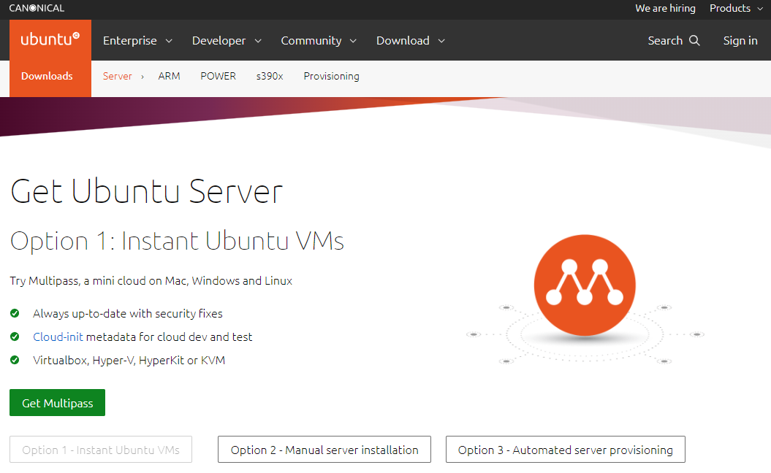The width and height of the screenshot is (771, 473).
Task: Open the We are hiring link
Action: (x=665, y=8)
